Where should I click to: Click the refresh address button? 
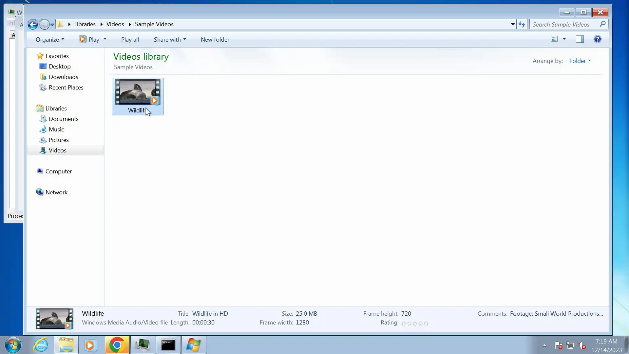tap(522, 24)
